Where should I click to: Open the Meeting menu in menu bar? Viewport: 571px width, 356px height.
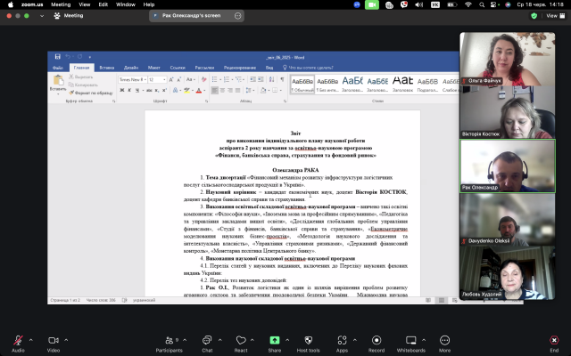coord(61,4)
